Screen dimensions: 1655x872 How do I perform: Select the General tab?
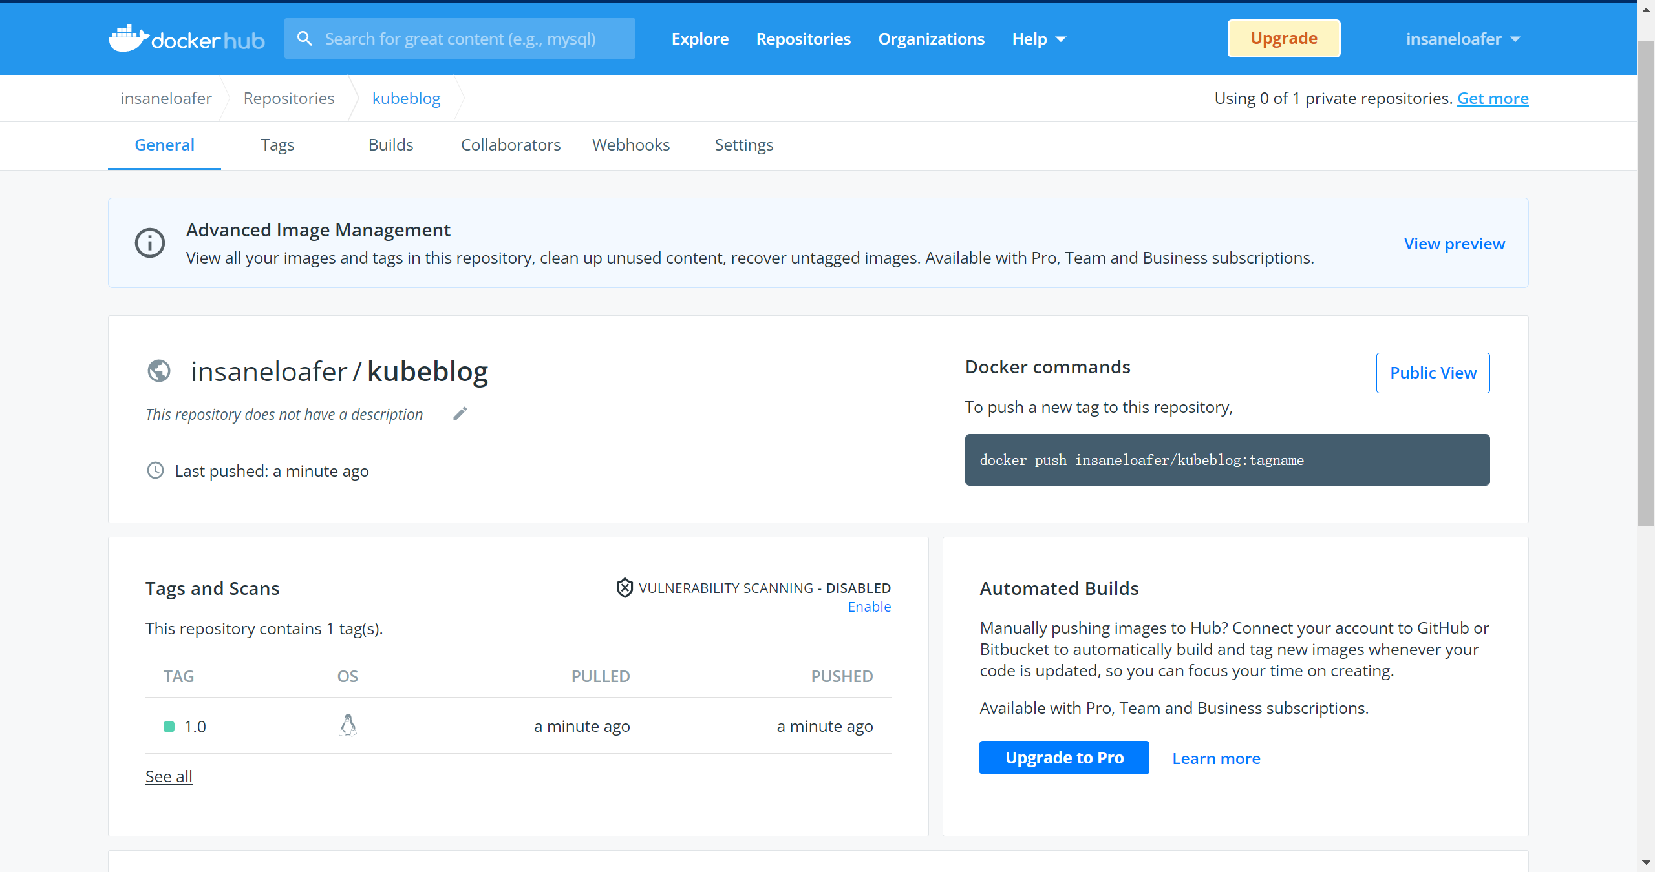[x=164, y=145]
